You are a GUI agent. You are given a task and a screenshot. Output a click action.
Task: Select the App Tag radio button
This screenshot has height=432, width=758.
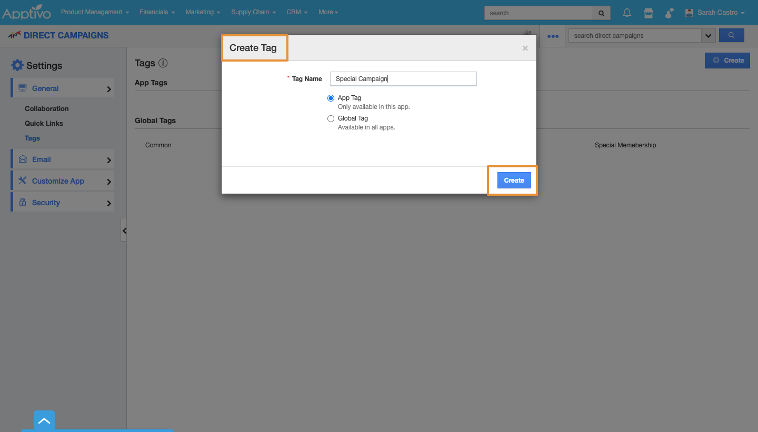(x=331, y=98)
